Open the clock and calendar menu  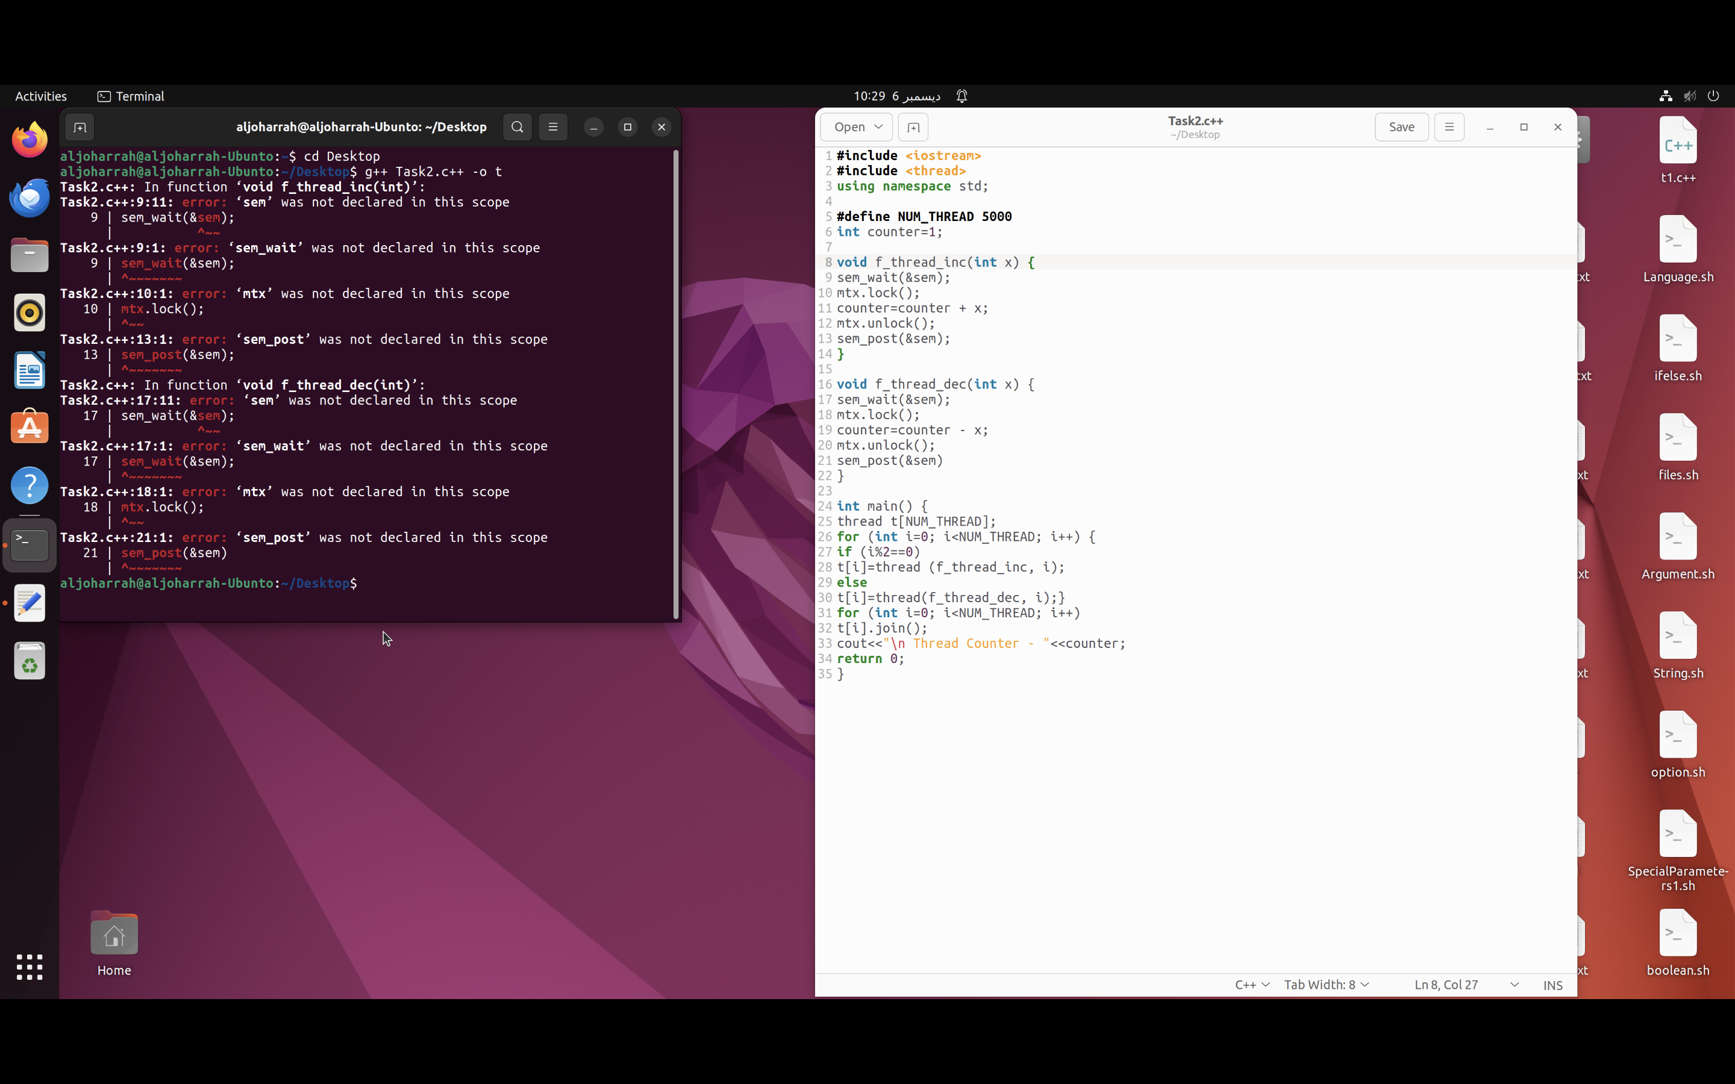(897, 96)
